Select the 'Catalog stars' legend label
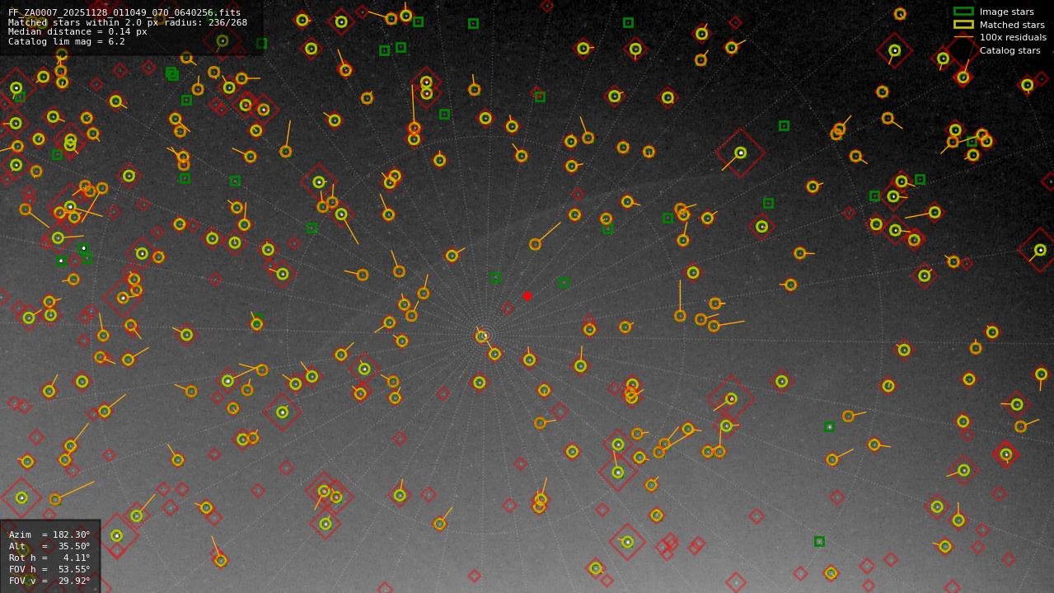 (x=1009, y=50)
